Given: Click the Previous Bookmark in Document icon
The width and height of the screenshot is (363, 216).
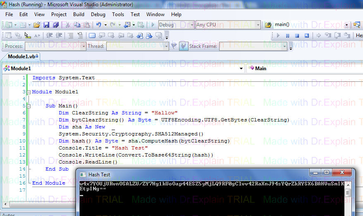Looking at the screenshot, I should 140,36.
